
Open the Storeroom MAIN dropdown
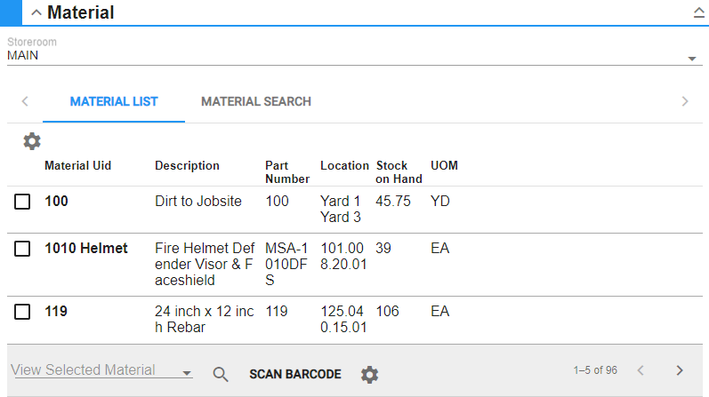691,59
